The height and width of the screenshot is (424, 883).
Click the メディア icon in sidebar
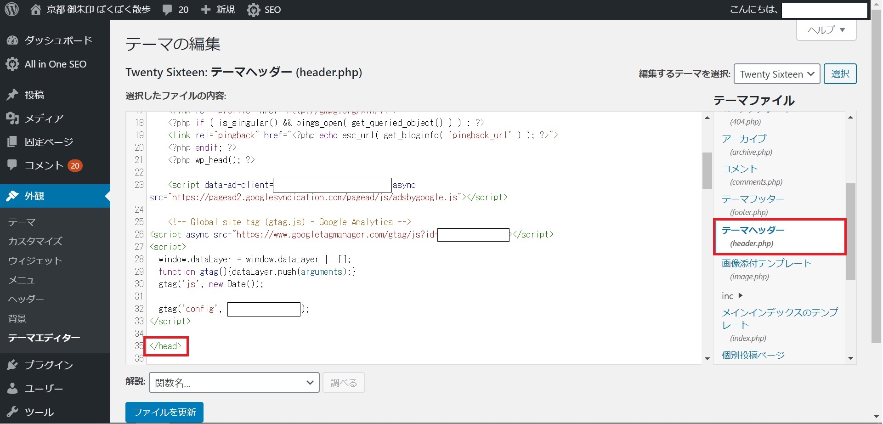pos(12,119)
